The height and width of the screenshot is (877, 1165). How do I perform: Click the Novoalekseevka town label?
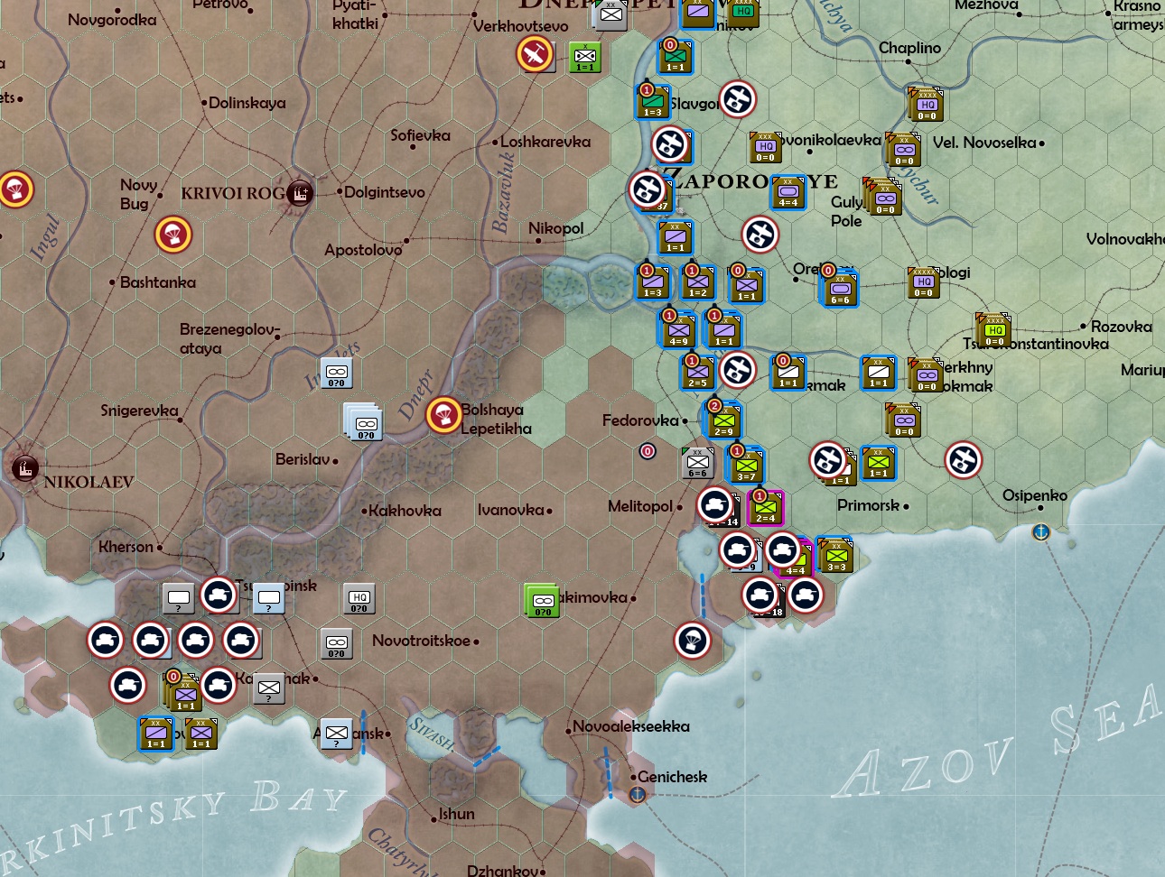tap(630, 726)
